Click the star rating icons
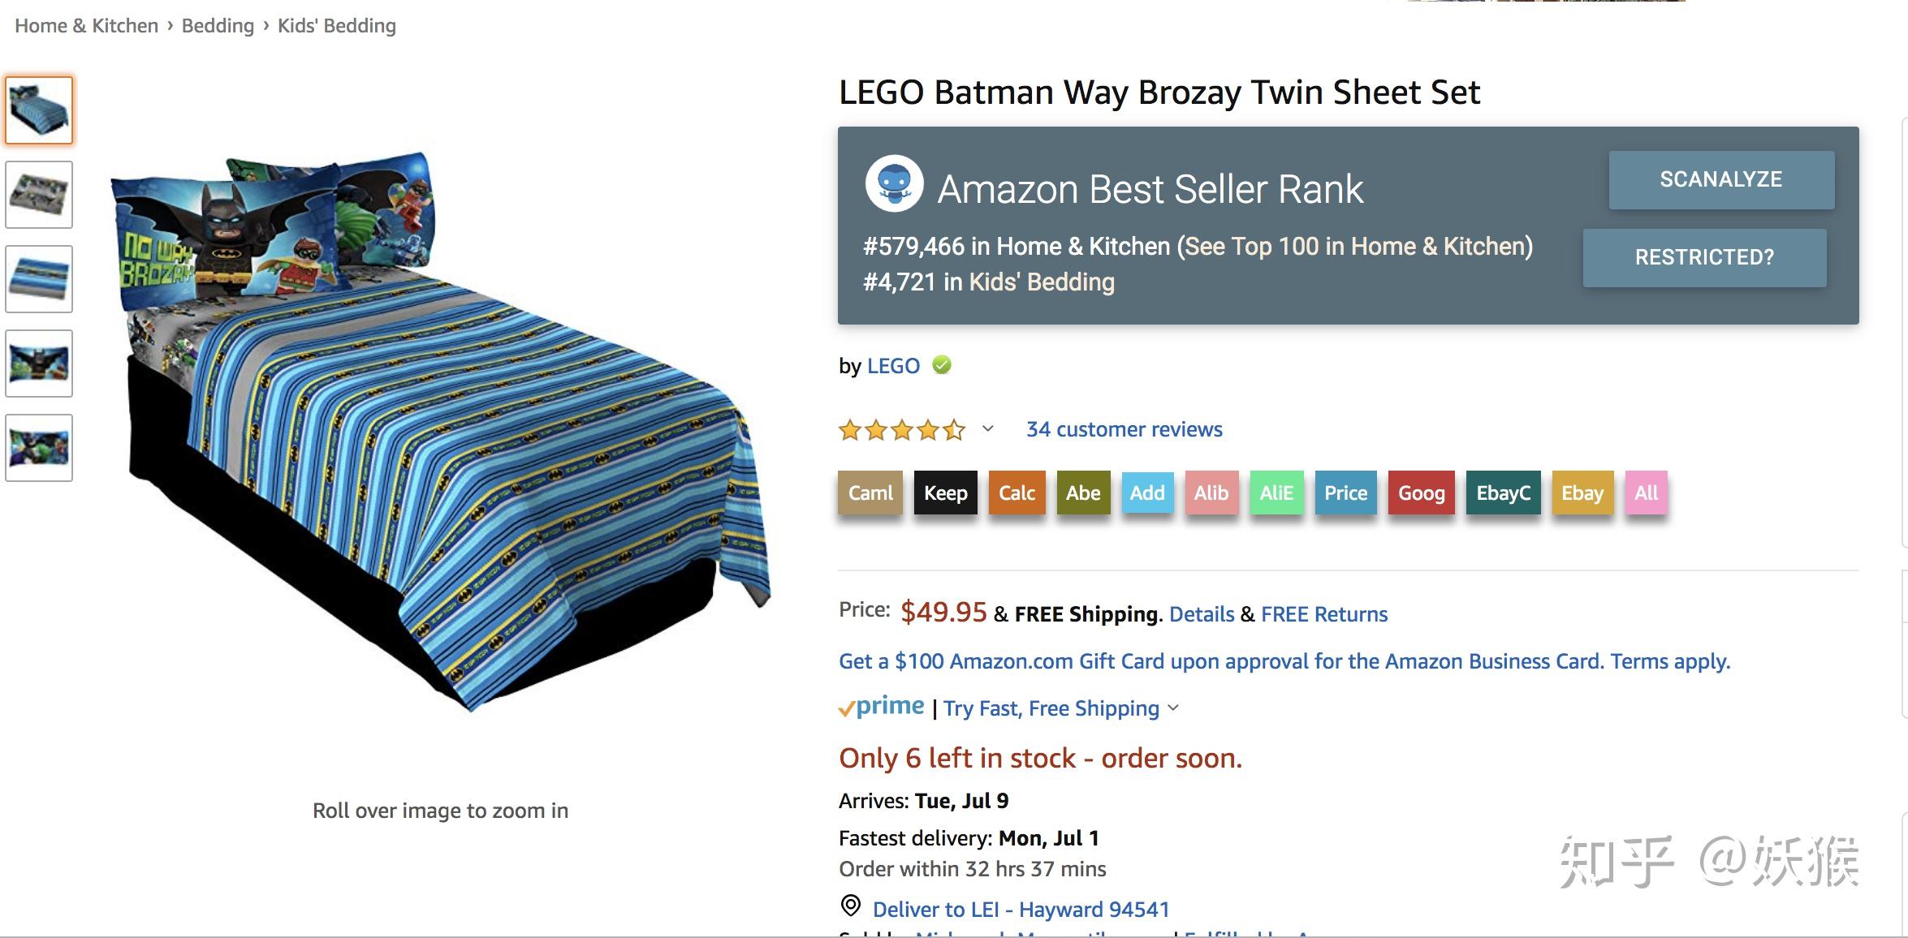Screen dimensions: 1908x938 click(x=901, y=429)
